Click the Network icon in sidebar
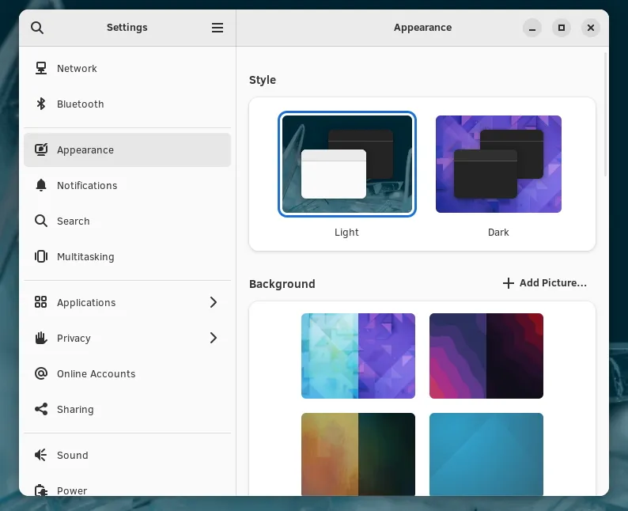628x511 pixels. [x=41, y=69]
